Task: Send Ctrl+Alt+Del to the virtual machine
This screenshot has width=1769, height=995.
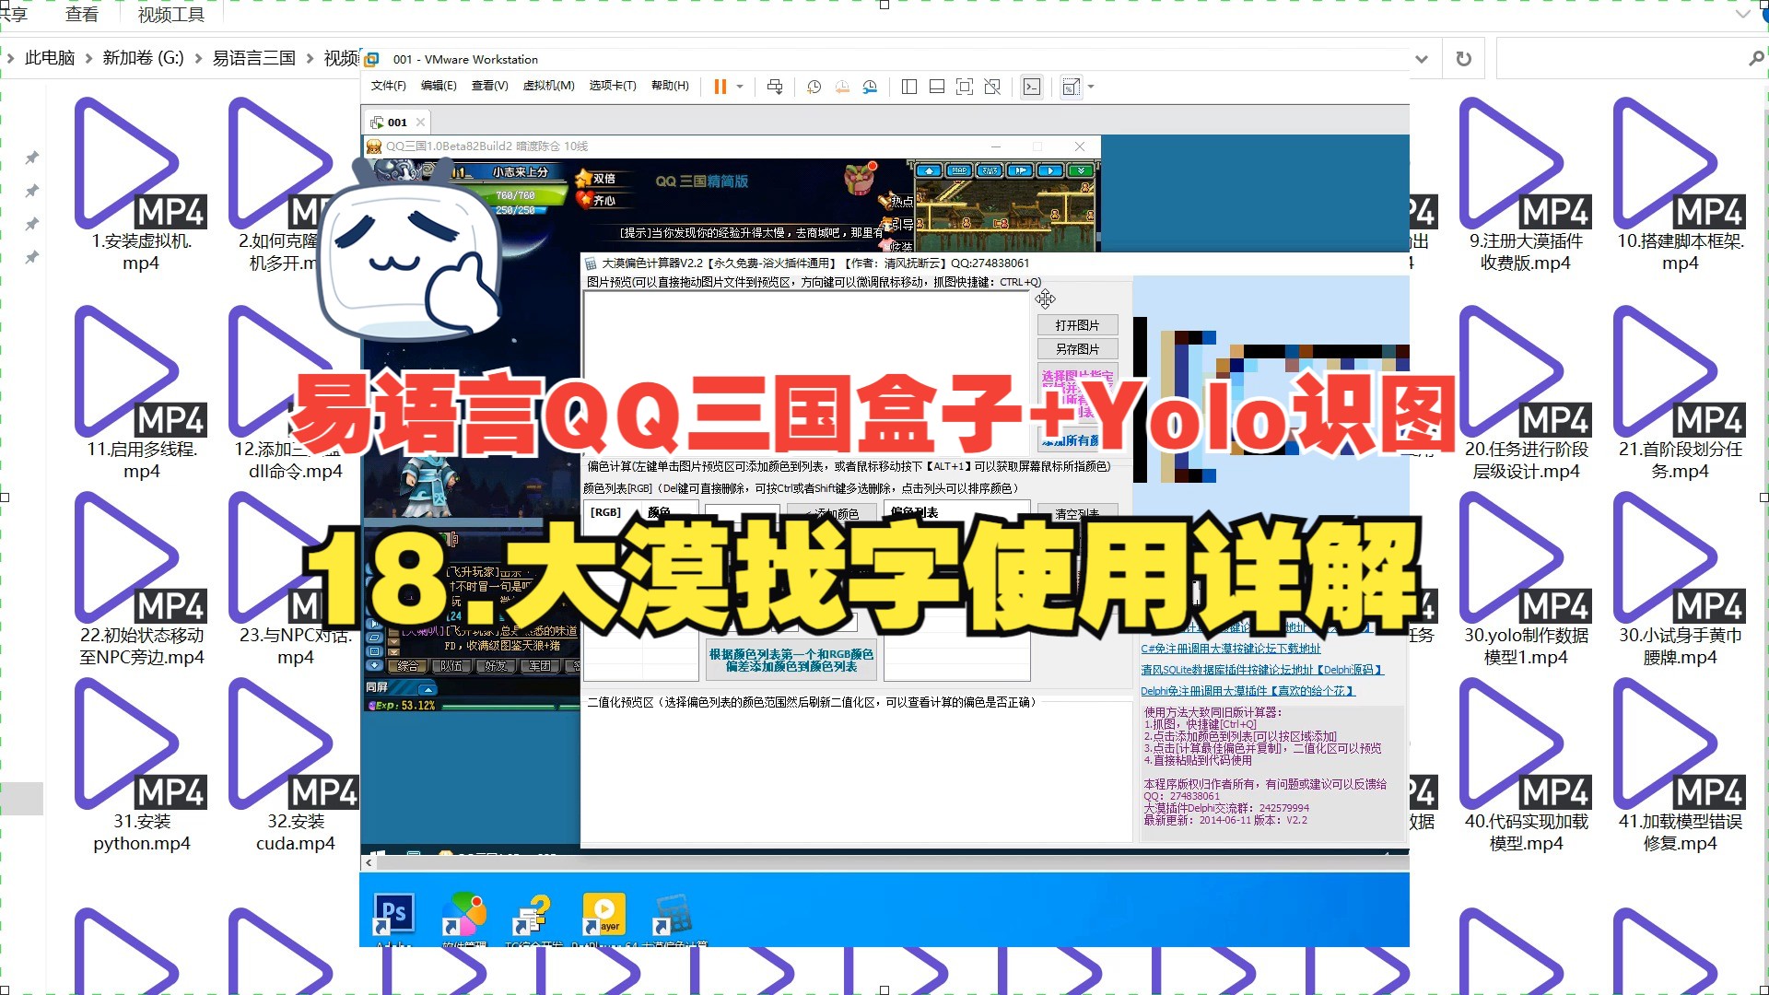Action: pos(775,87)
